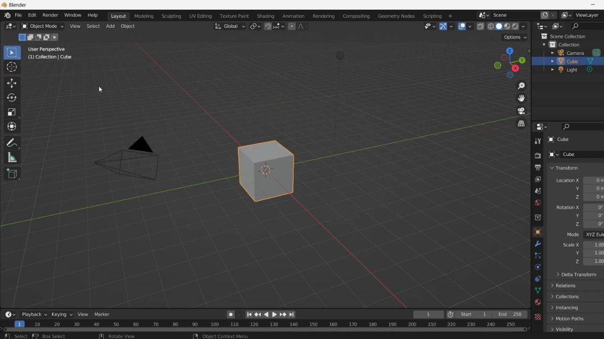Open Global transform orientation dropdown
604x339 pixels.
230,26
